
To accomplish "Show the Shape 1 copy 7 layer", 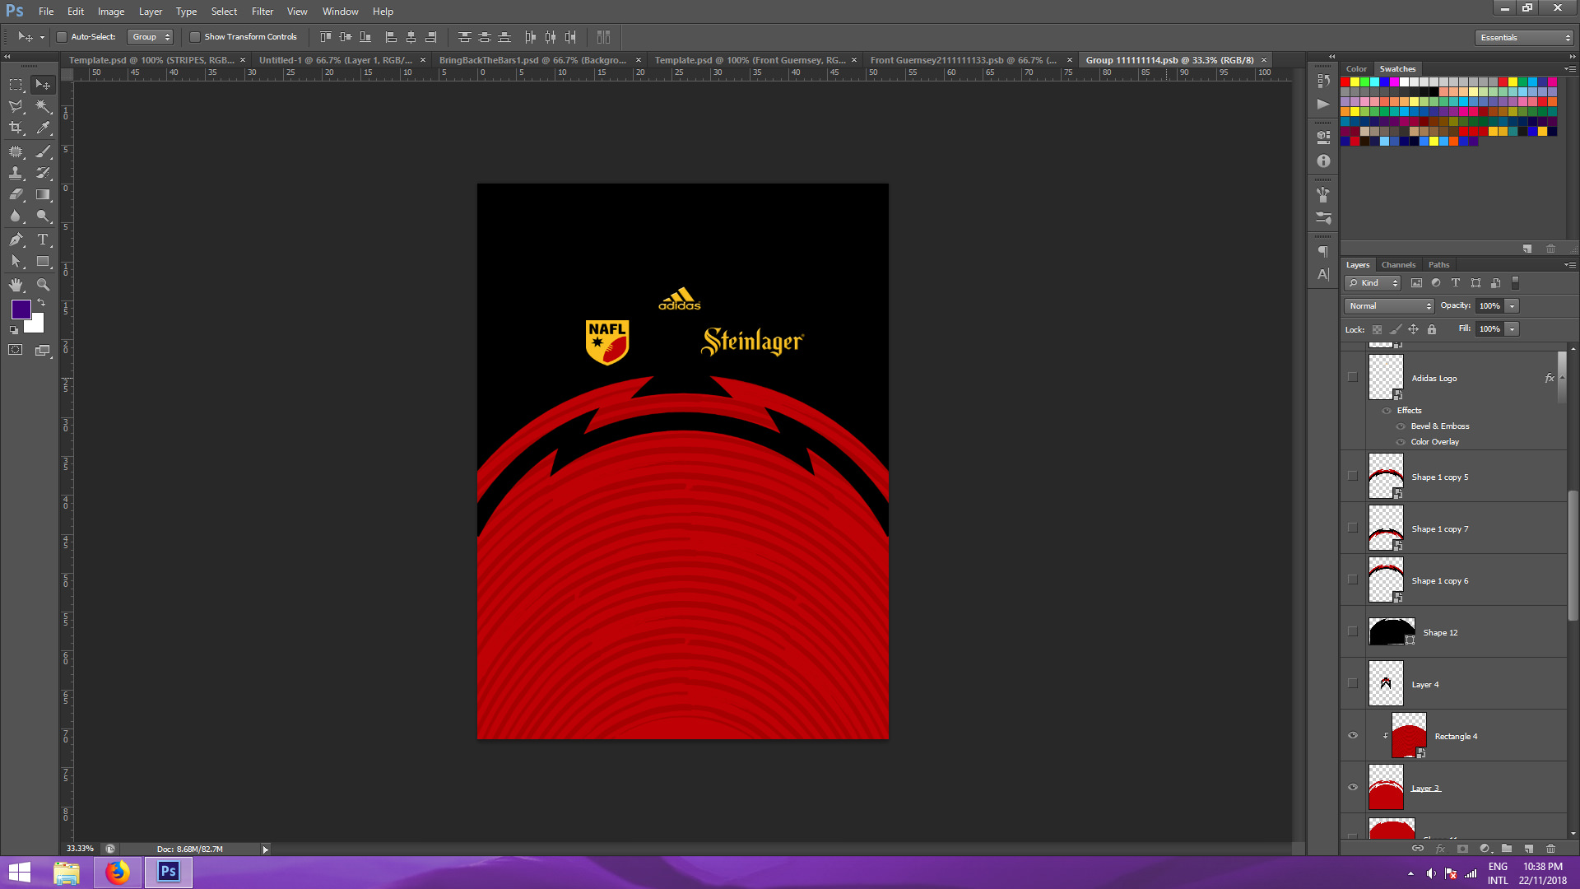I will click(x=1352, y=528).
